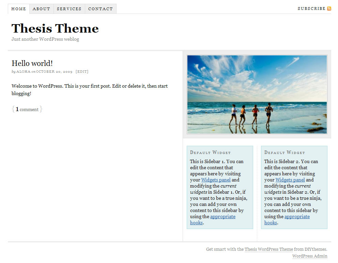The image size is (338, 263).
Task: Open Widgets panel link in Sidebar 2 widget
Action: [290, 180]
